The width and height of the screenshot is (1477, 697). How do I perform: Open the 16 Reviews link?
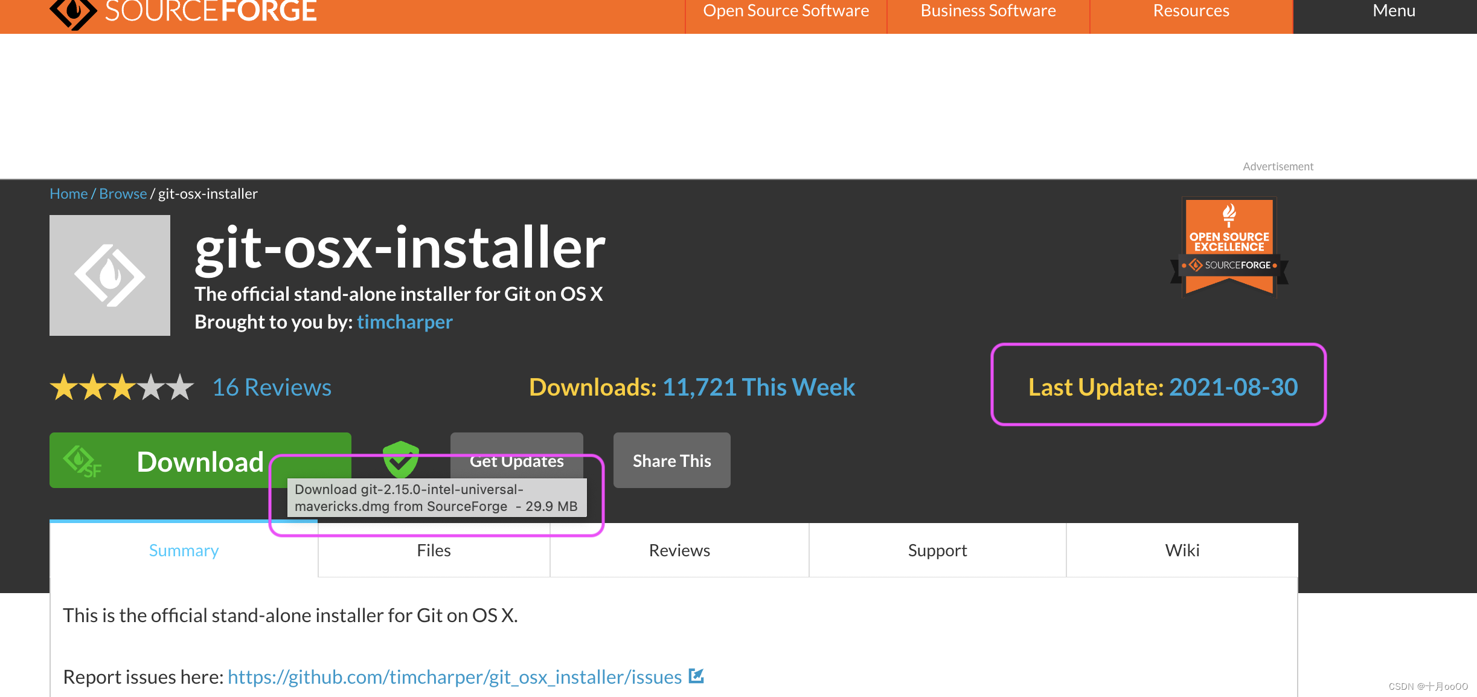click(272, 387)
